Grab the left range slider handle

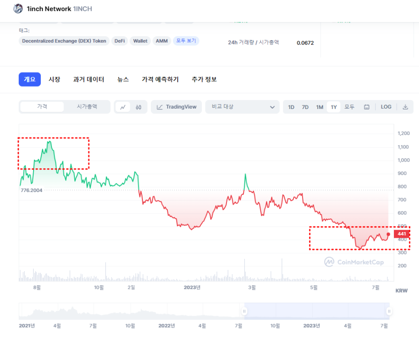tap(244, 311)
